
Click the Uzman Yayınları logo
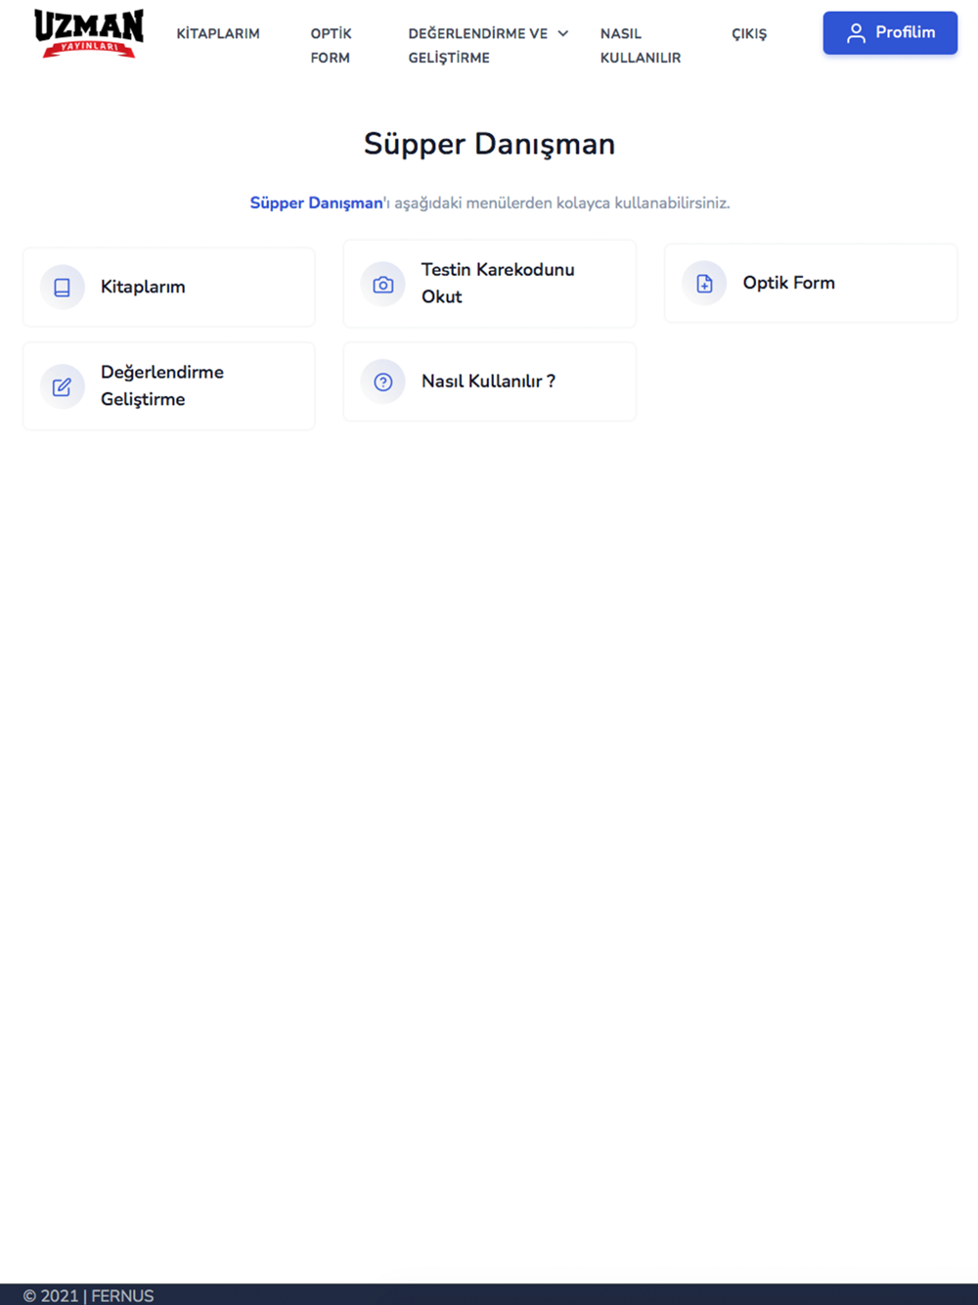coord(89,33)
